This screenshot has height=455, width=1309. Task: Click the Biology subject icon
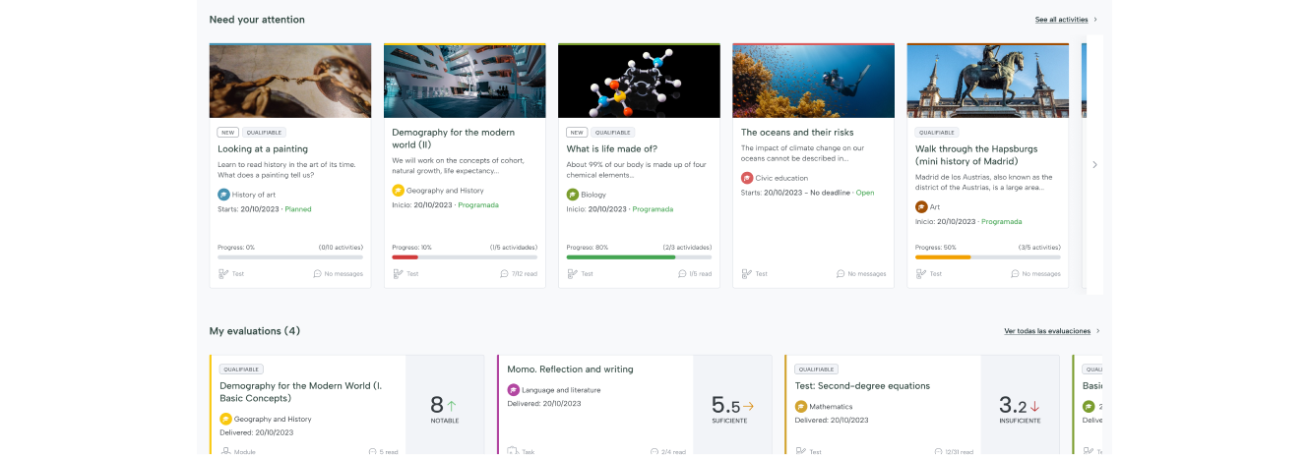572,195
